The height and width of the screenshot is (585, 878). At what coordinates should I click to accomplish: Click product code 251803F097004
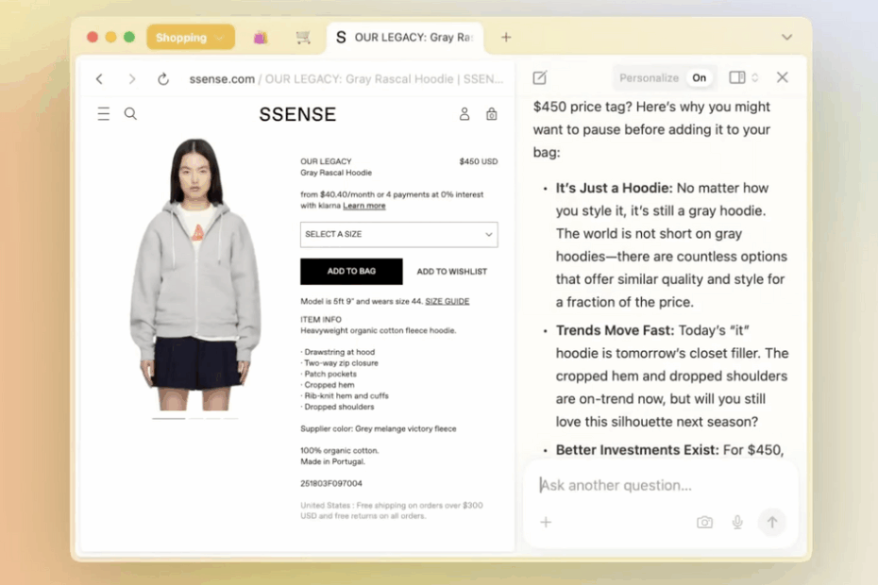tap(331, 484)
